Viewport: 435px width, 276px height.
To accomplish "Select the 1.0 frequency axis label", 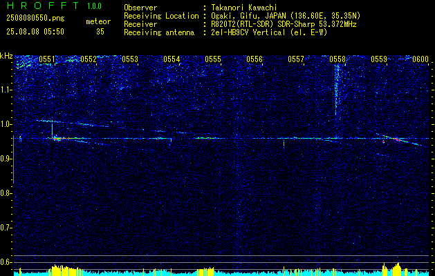I will pyautogui.click(x=6, y=124).
